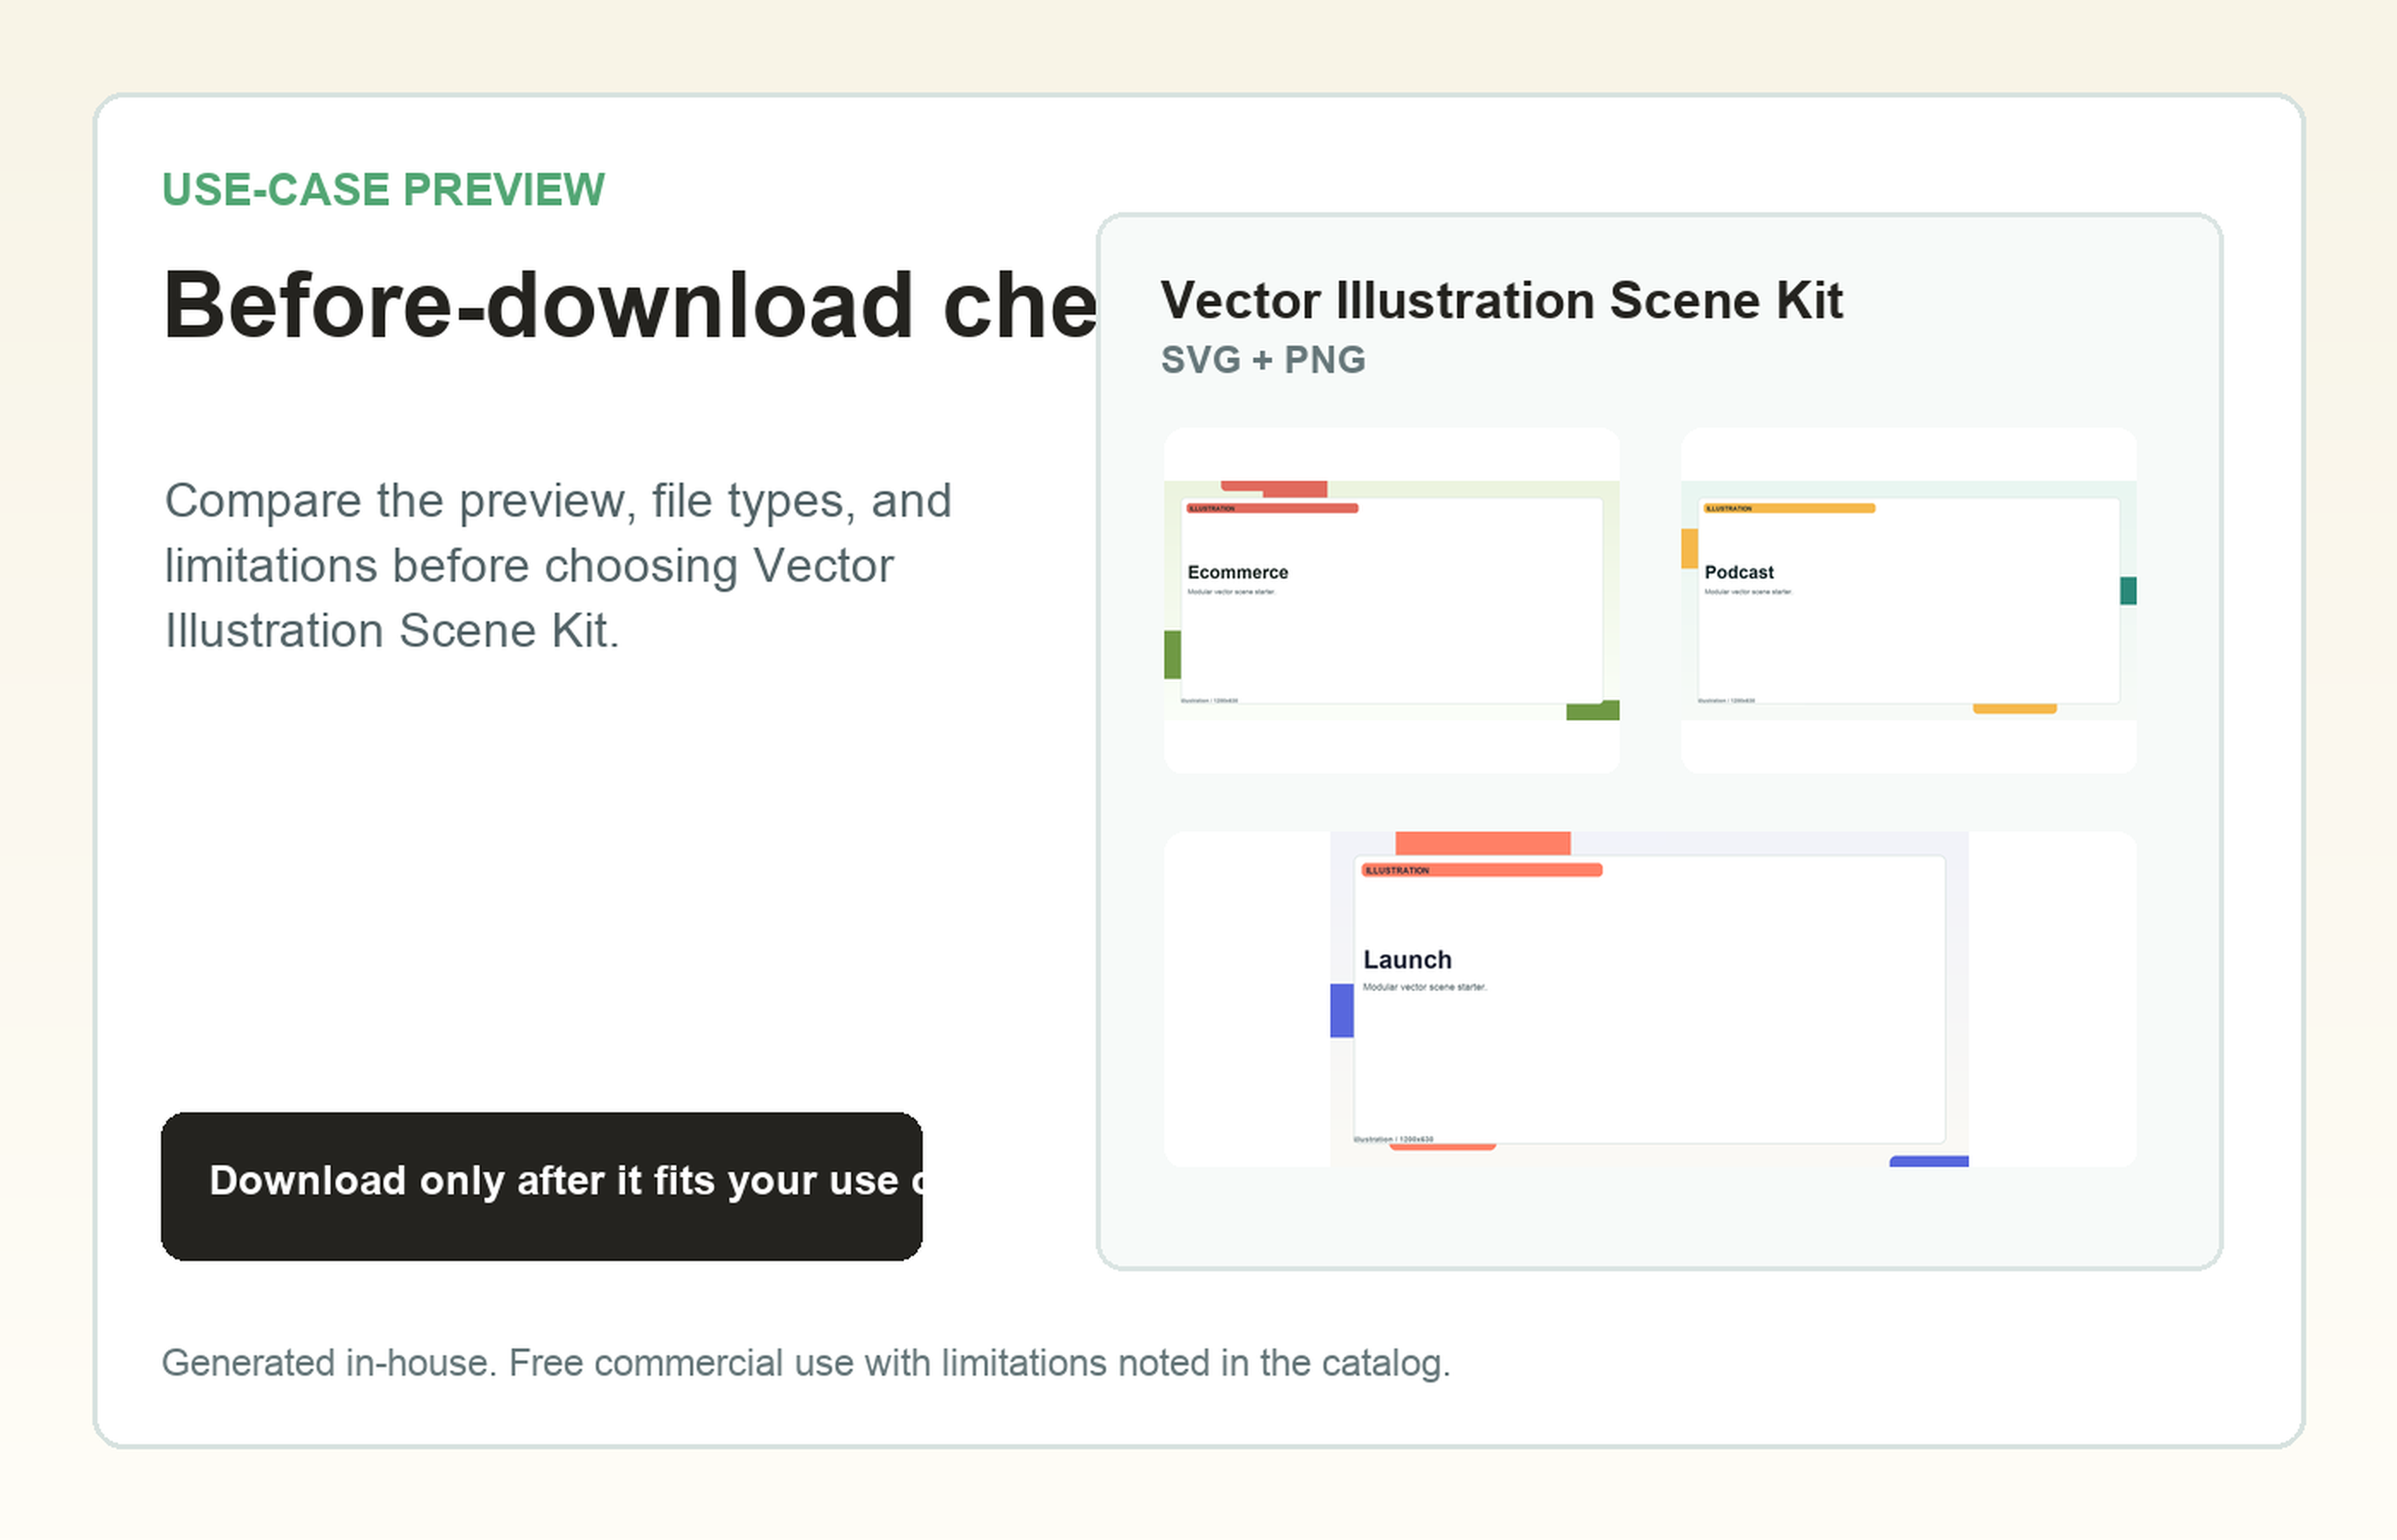
Task: Click the Before-download heading
Action: (630, 305)
